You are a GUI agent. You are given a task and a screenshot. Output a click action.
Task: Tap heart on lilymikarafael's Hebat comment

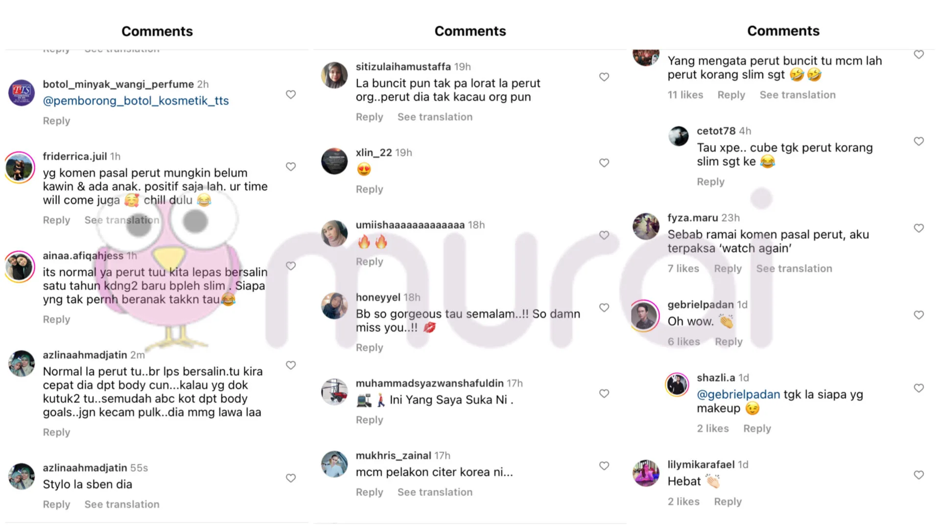(x=919, y=475)
